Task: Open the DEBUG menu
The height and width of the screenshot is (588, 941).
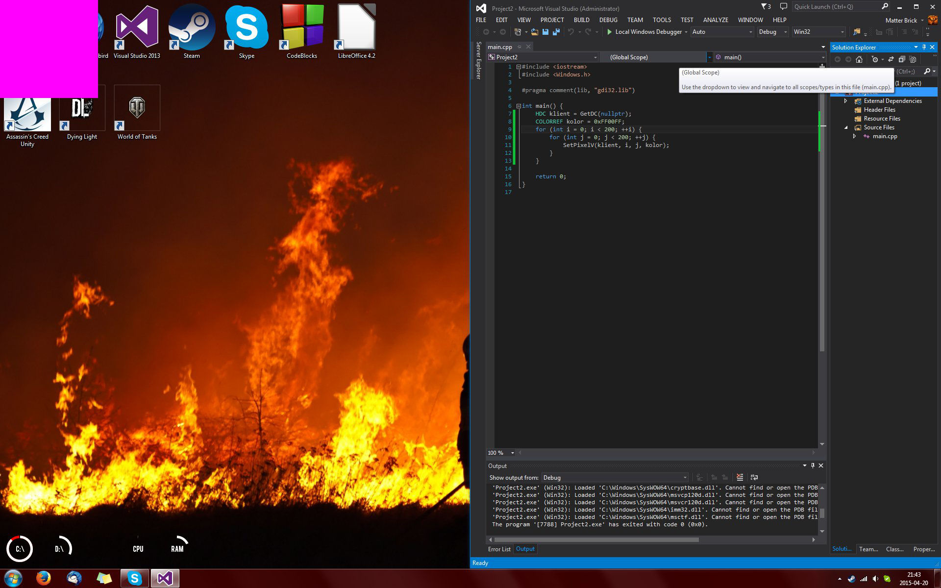Action: tap(608, 20)
